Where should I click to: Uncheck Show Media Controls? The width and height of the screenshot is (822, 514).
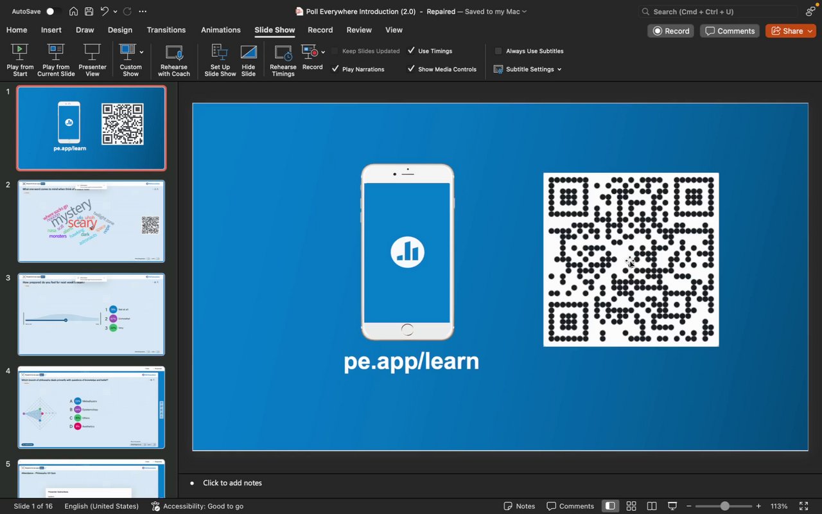pos(411,69)
